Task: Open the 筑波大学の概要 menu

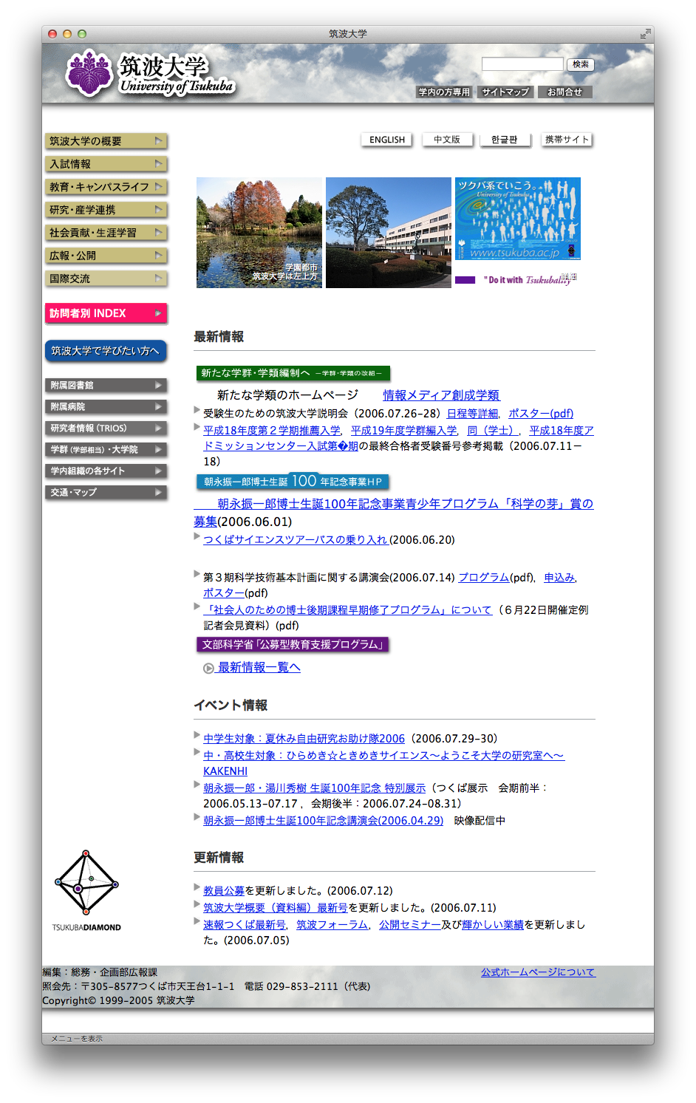Action: coord(106,141)
